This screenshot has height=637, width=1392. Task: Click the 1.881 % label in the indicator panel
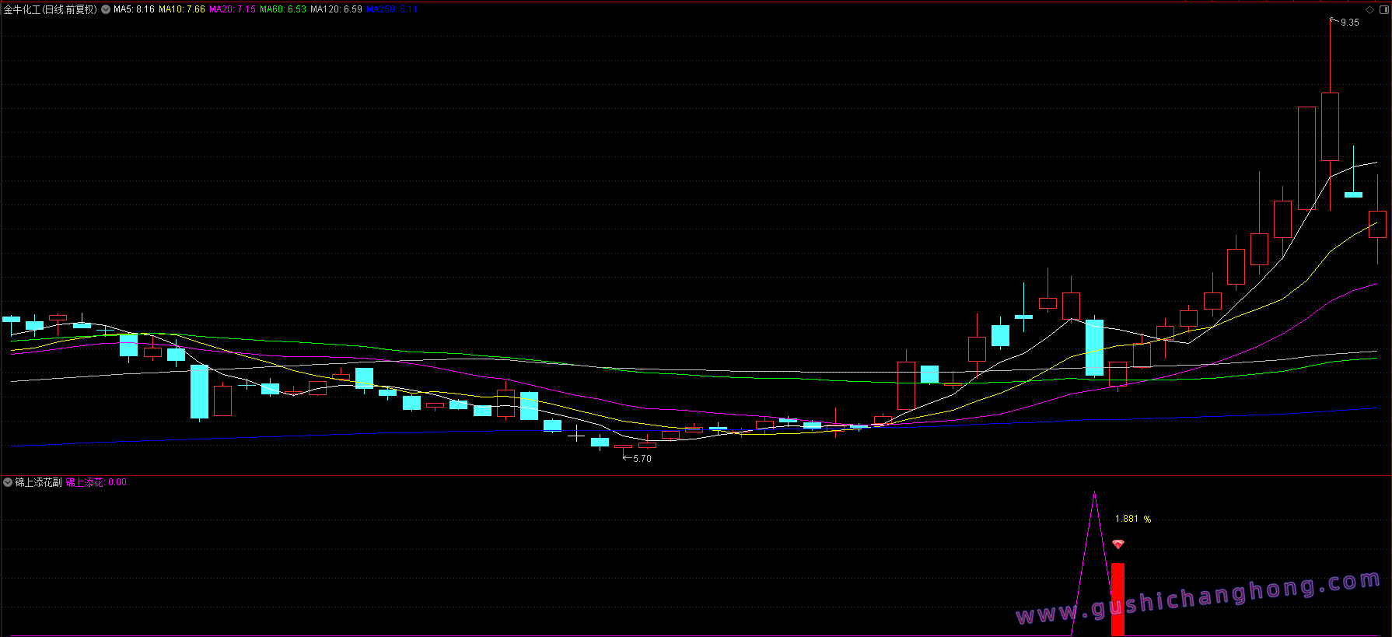coord(1132,519)
